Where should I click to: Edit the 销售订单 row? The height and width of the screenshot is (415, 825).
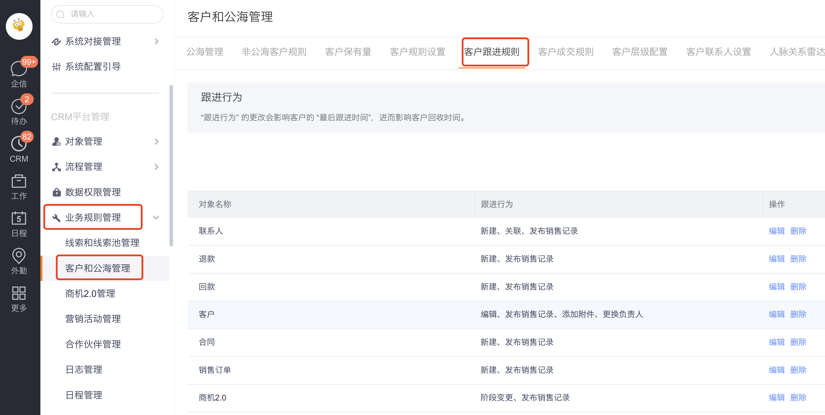coord(777,370)
